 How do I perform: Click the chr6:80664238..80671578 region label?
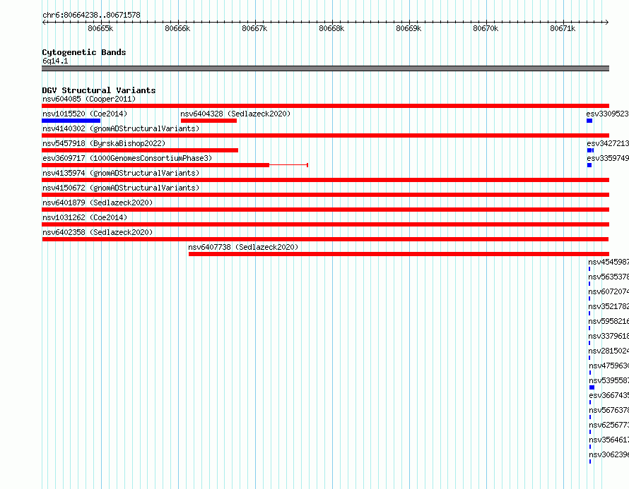[91, 16]
